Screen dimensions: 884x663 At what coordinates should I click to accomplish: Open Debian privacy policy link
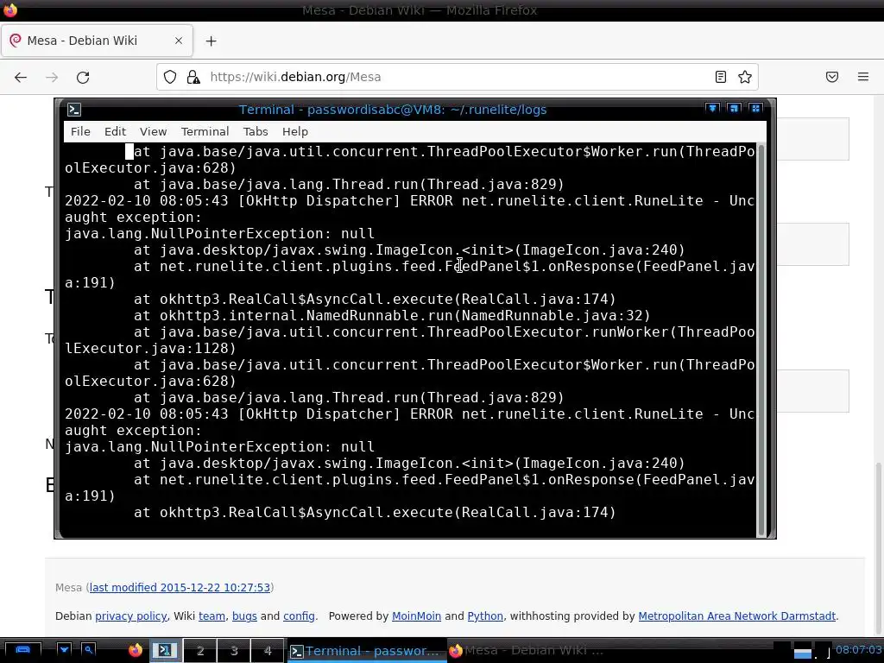tap(131, 616)
